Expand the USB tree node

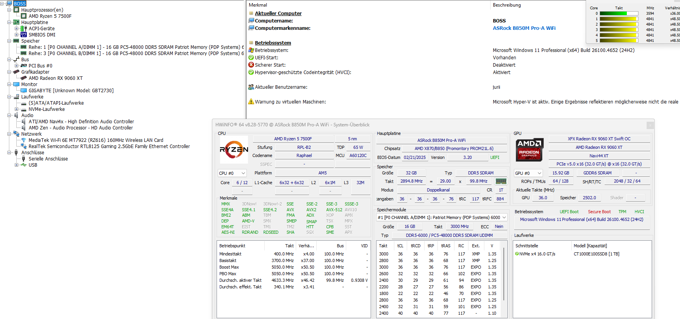[16, 165]
